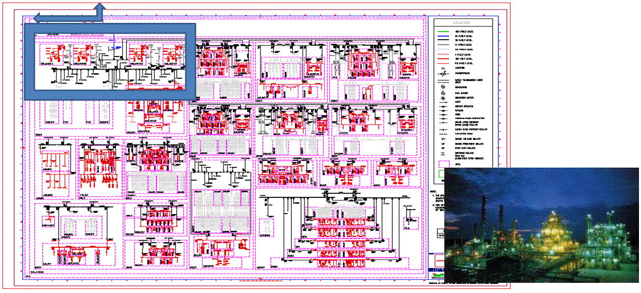Viewport: 641px width, 293px height.
Task: Click inside the blue-framed zoomed inset diagram
Action: (x=110, y=61)
